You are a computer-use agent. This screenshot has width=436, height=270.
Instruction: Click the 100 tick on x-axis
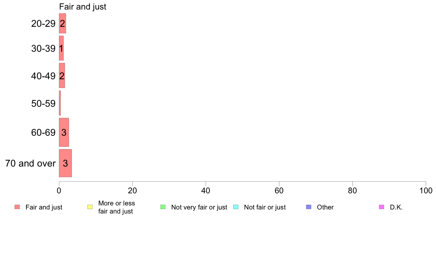click(426, 190)
